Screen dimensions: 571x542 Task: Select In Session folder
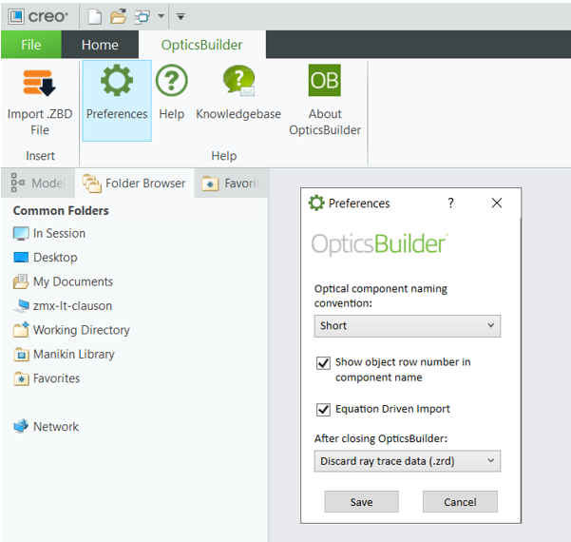coord(49,233)
